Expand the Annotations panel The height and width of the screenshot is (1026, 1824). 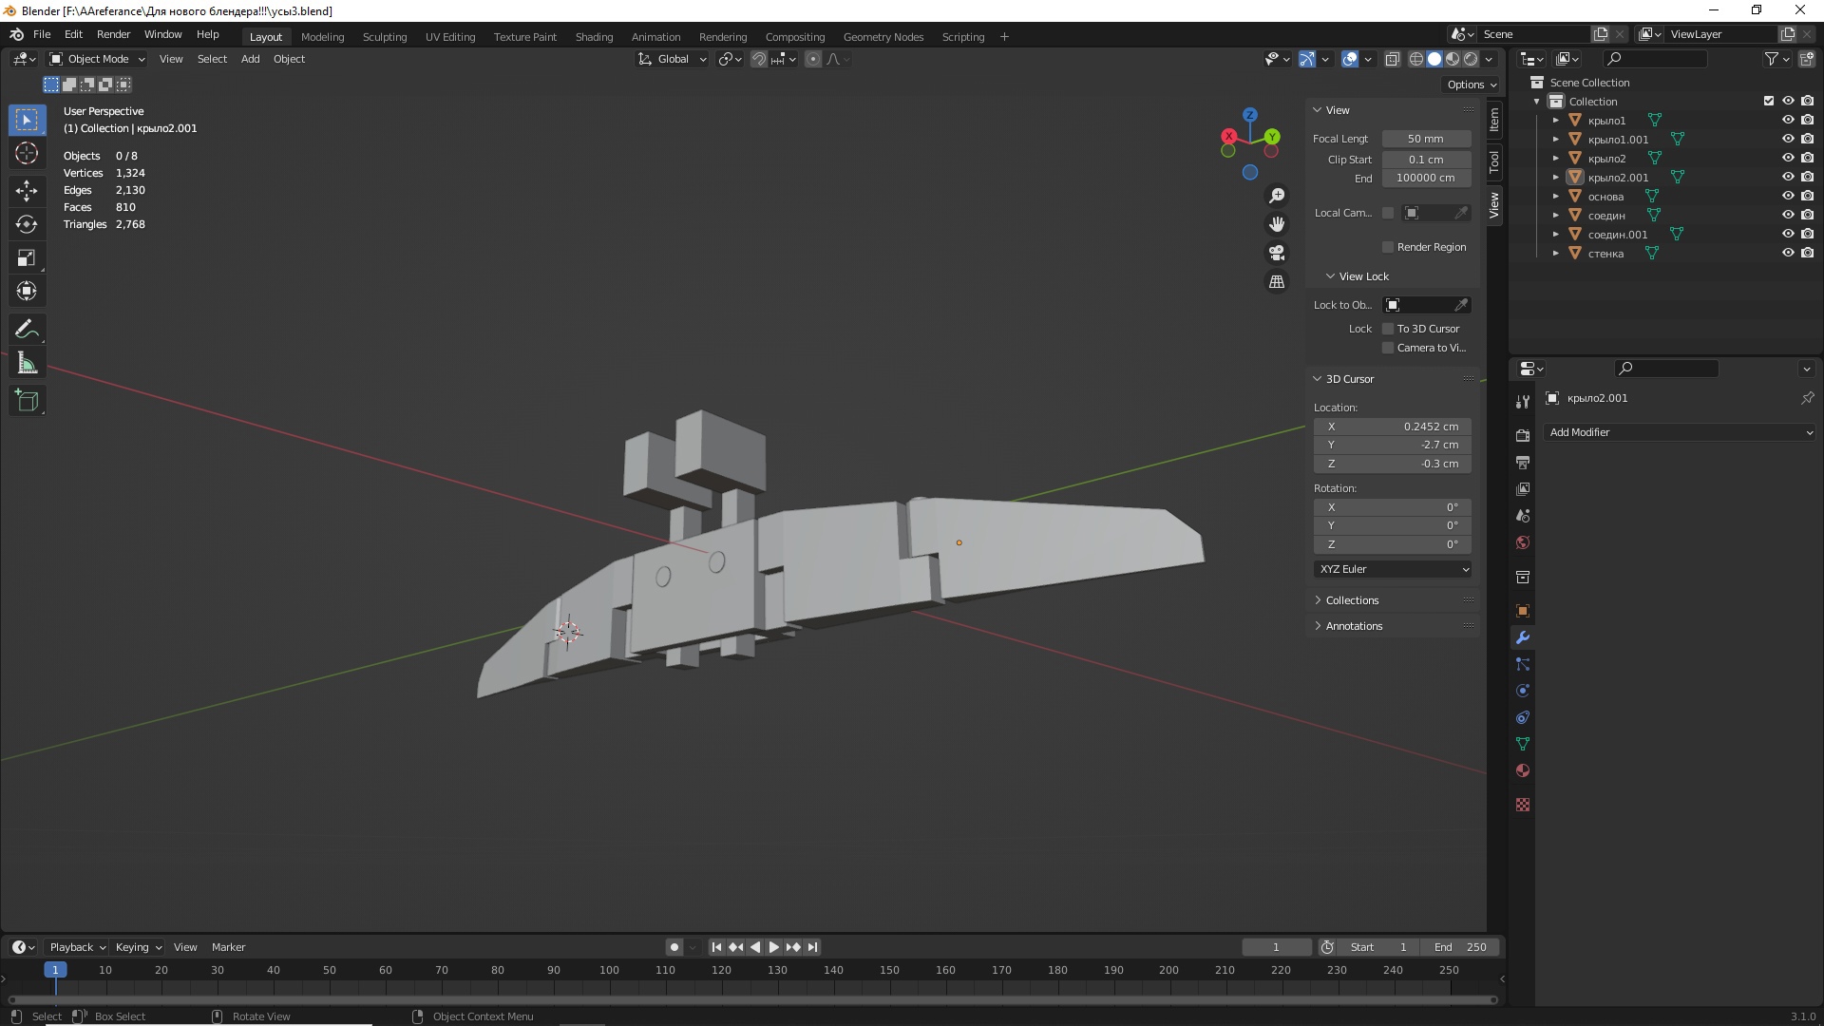(x=1354, y=626)
